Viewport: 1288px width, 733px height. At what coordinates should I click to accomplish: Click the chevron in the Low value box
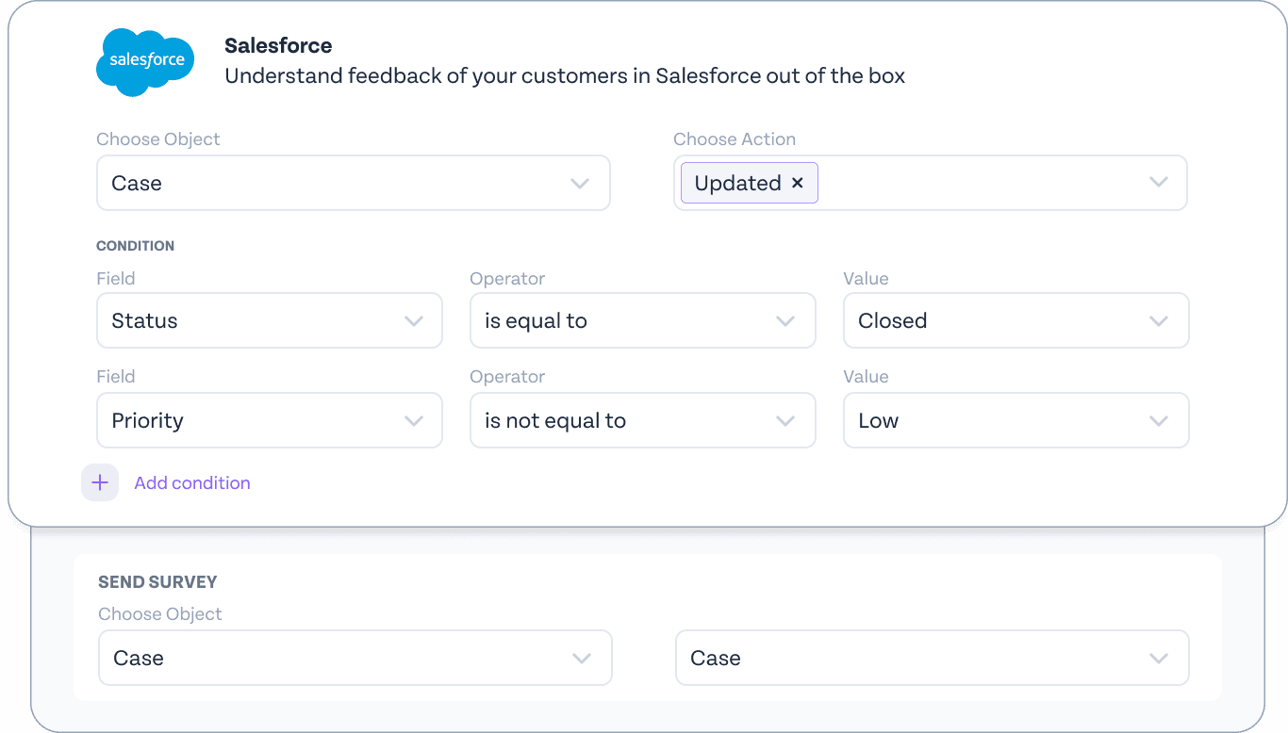(1159, 420)
